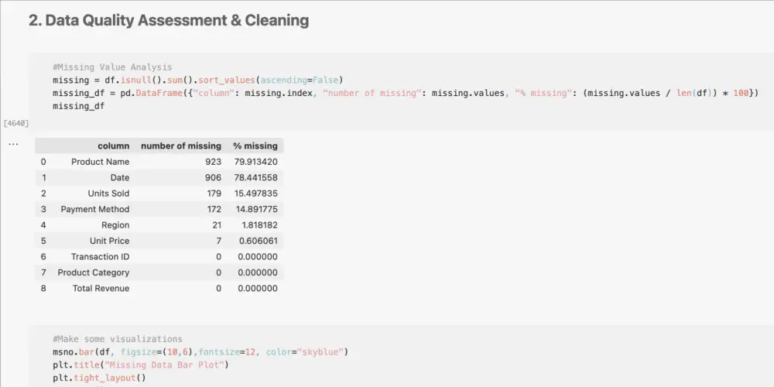Place cursor in the Missing Value Analysis comment

113,67
